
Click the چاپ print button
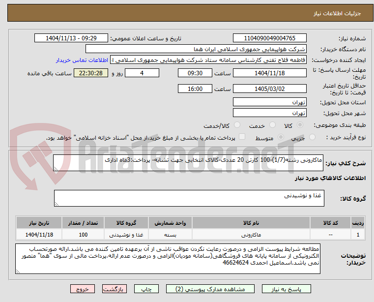146,289
